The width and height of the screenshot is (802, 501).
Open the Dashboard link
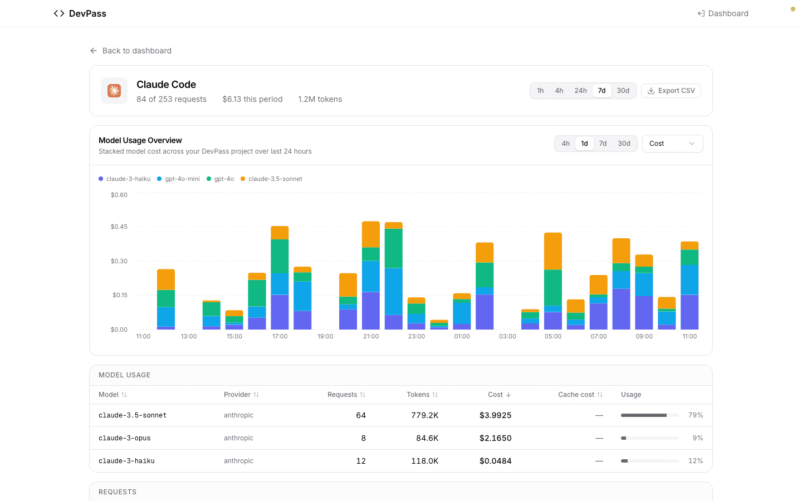pos(723,13)
